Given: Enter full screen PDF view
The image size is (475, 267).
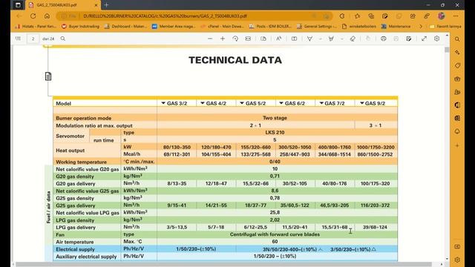Looking at the screenshot, I should [x=424, y=39].
